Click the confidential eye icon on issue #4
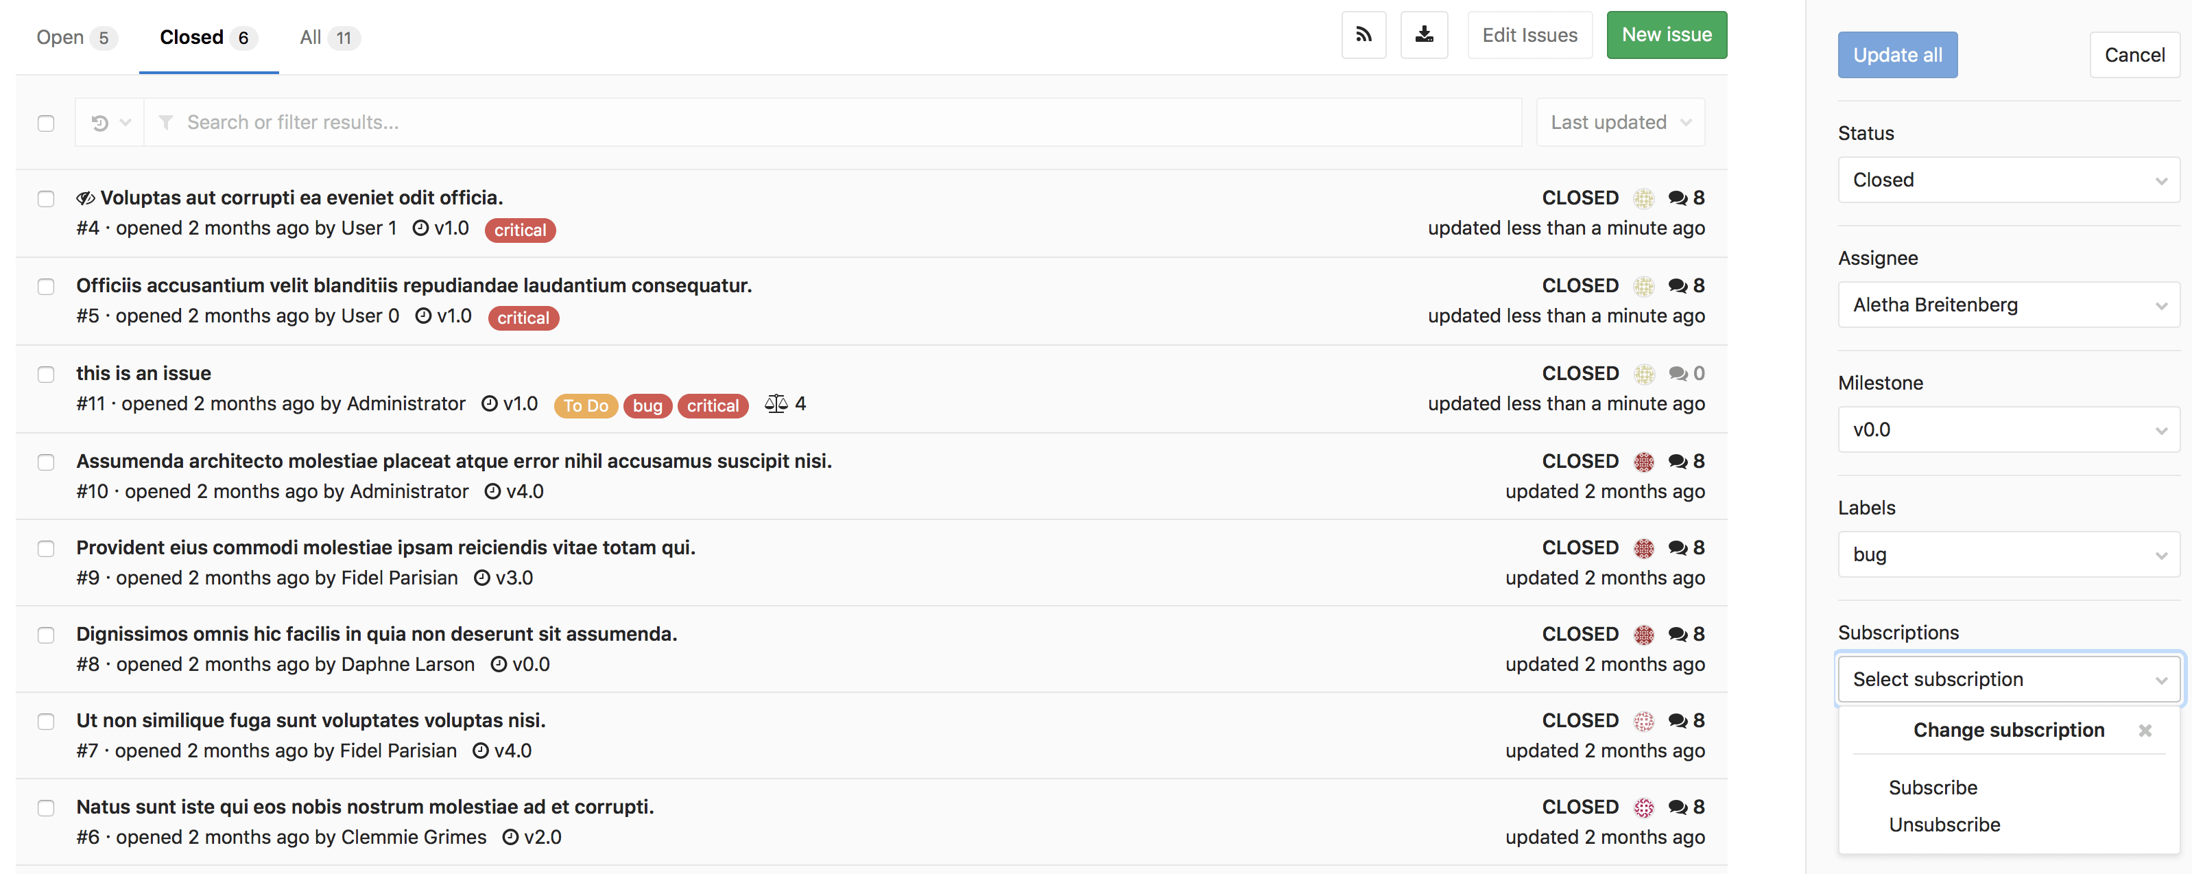 (85, 198)
